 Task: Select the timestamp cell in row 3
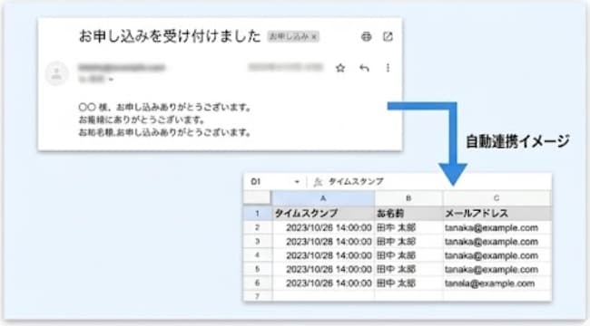[x=323, y=242]
